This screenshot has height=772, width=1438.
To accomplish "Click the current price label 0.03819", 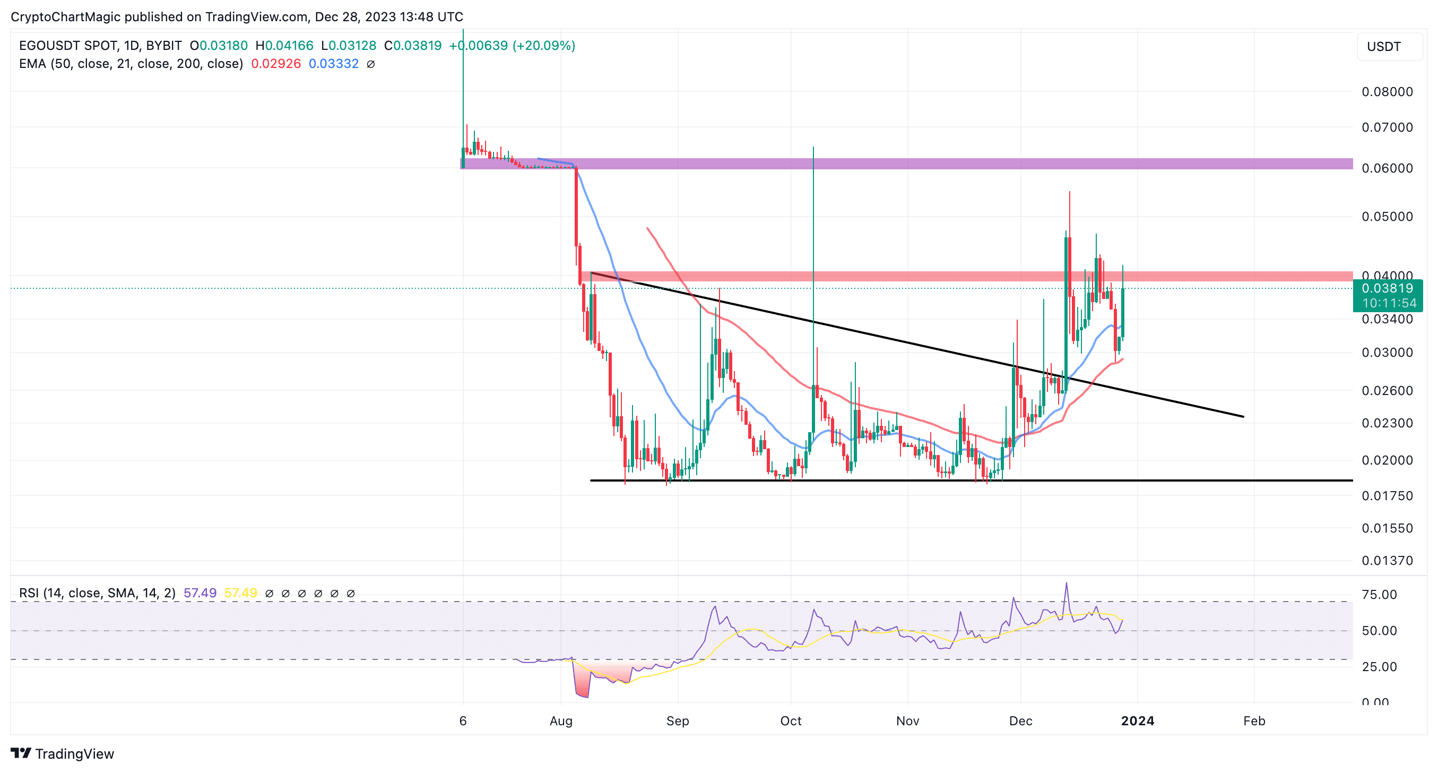I will point(1387,288).
